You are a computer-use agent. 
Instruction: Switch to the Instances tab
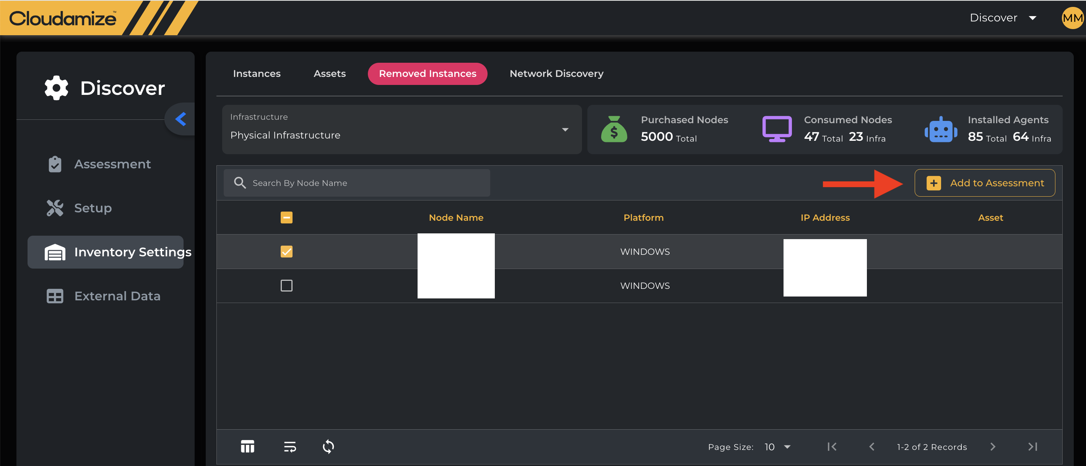pyautogui.click(x=256, y=73)
